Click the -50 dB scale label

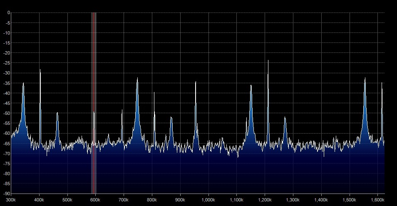(x=7, y=113)
